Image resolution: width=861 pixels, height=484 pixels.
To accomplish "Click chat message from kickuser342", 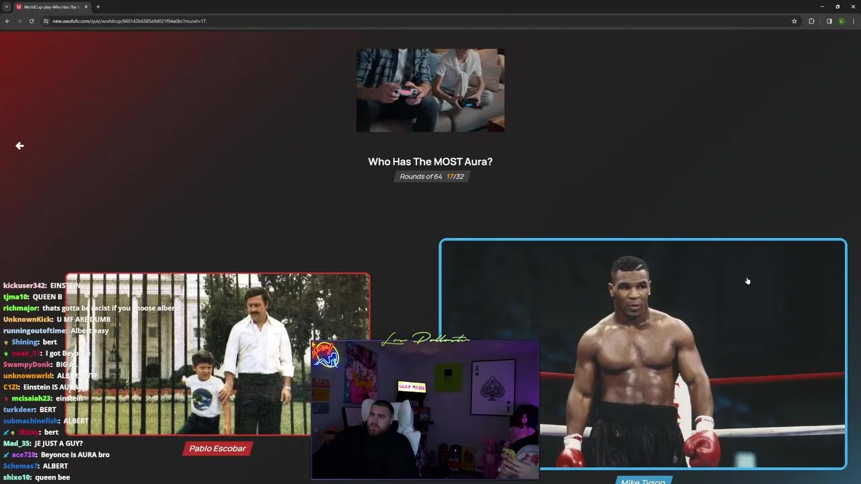I will [x=42, y=286].
